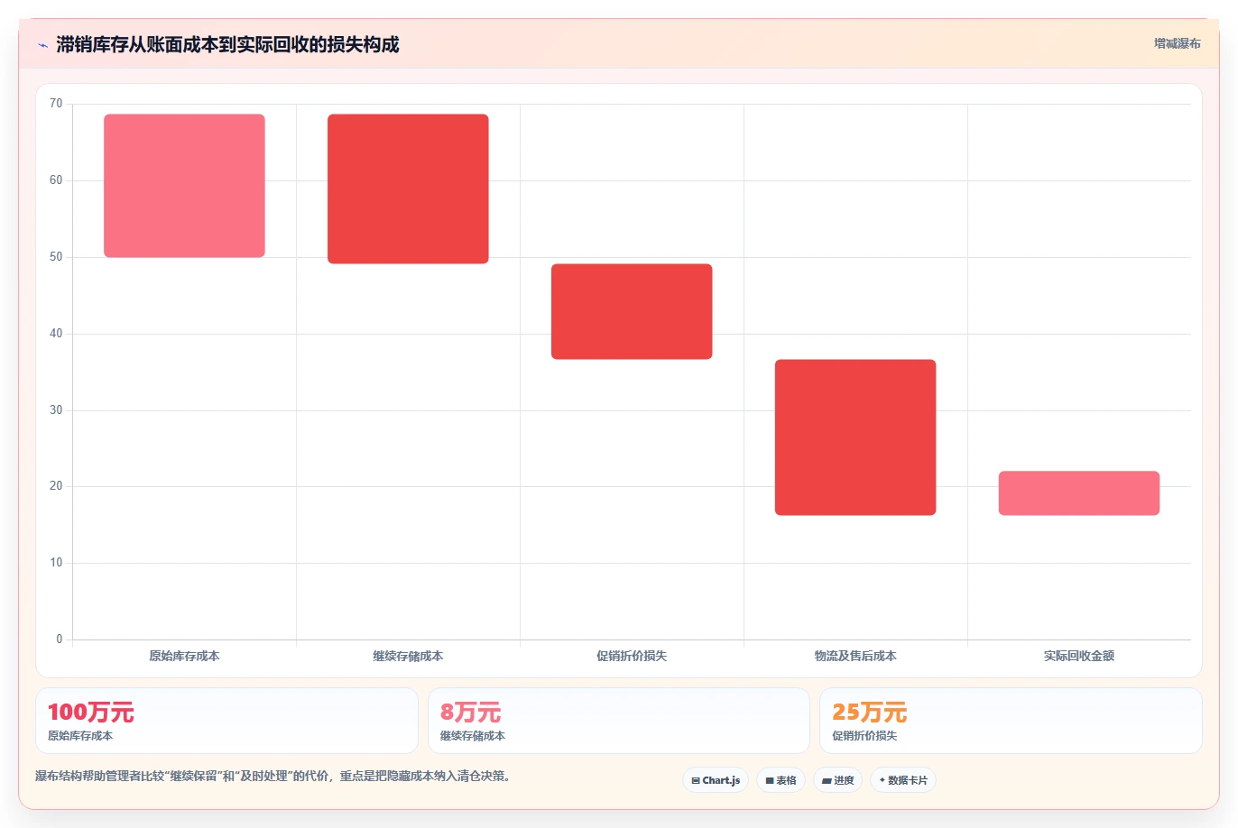Click the y-axis value 10
Image resolution: width=1238 pixels, height=828 pixels.
click(x=56, y=563)
